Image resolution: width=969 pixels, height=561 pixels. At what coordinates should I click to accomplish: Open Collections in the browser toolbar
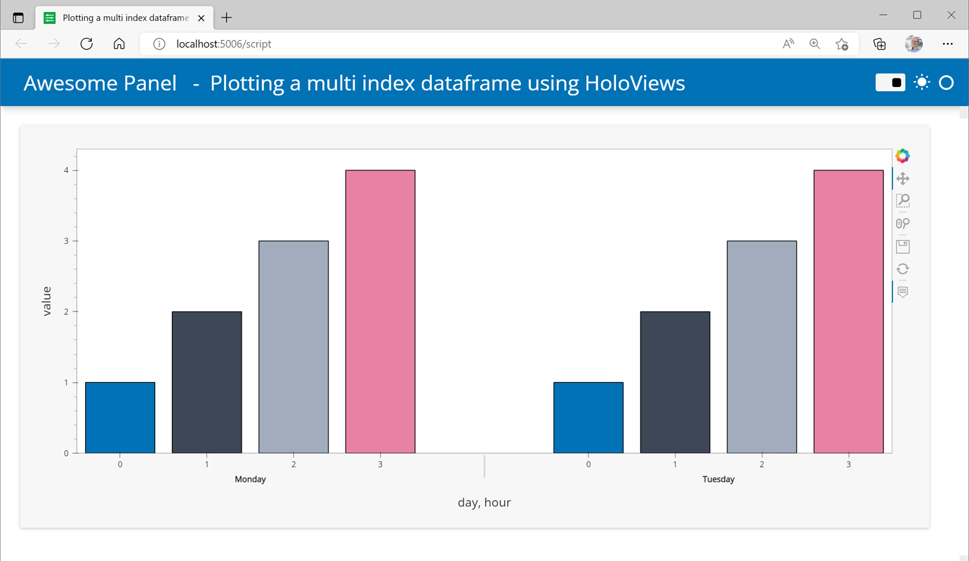point(878,43)
